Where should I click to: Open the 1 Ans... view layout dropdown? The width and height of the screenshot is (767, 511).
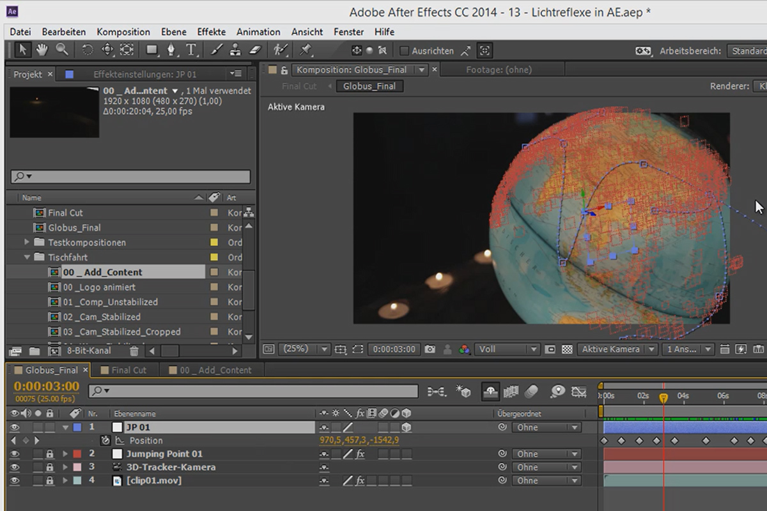pyautogui.click(x=688, y=349)
